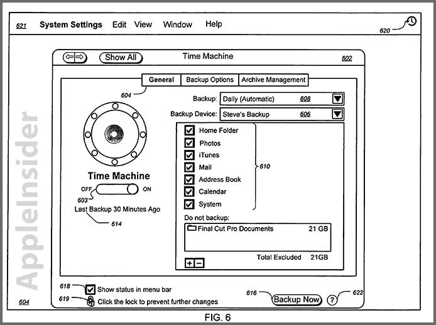Screen dimensions: 436x325
Task: Disable Show status in menu bar
Action: [90, 290]
